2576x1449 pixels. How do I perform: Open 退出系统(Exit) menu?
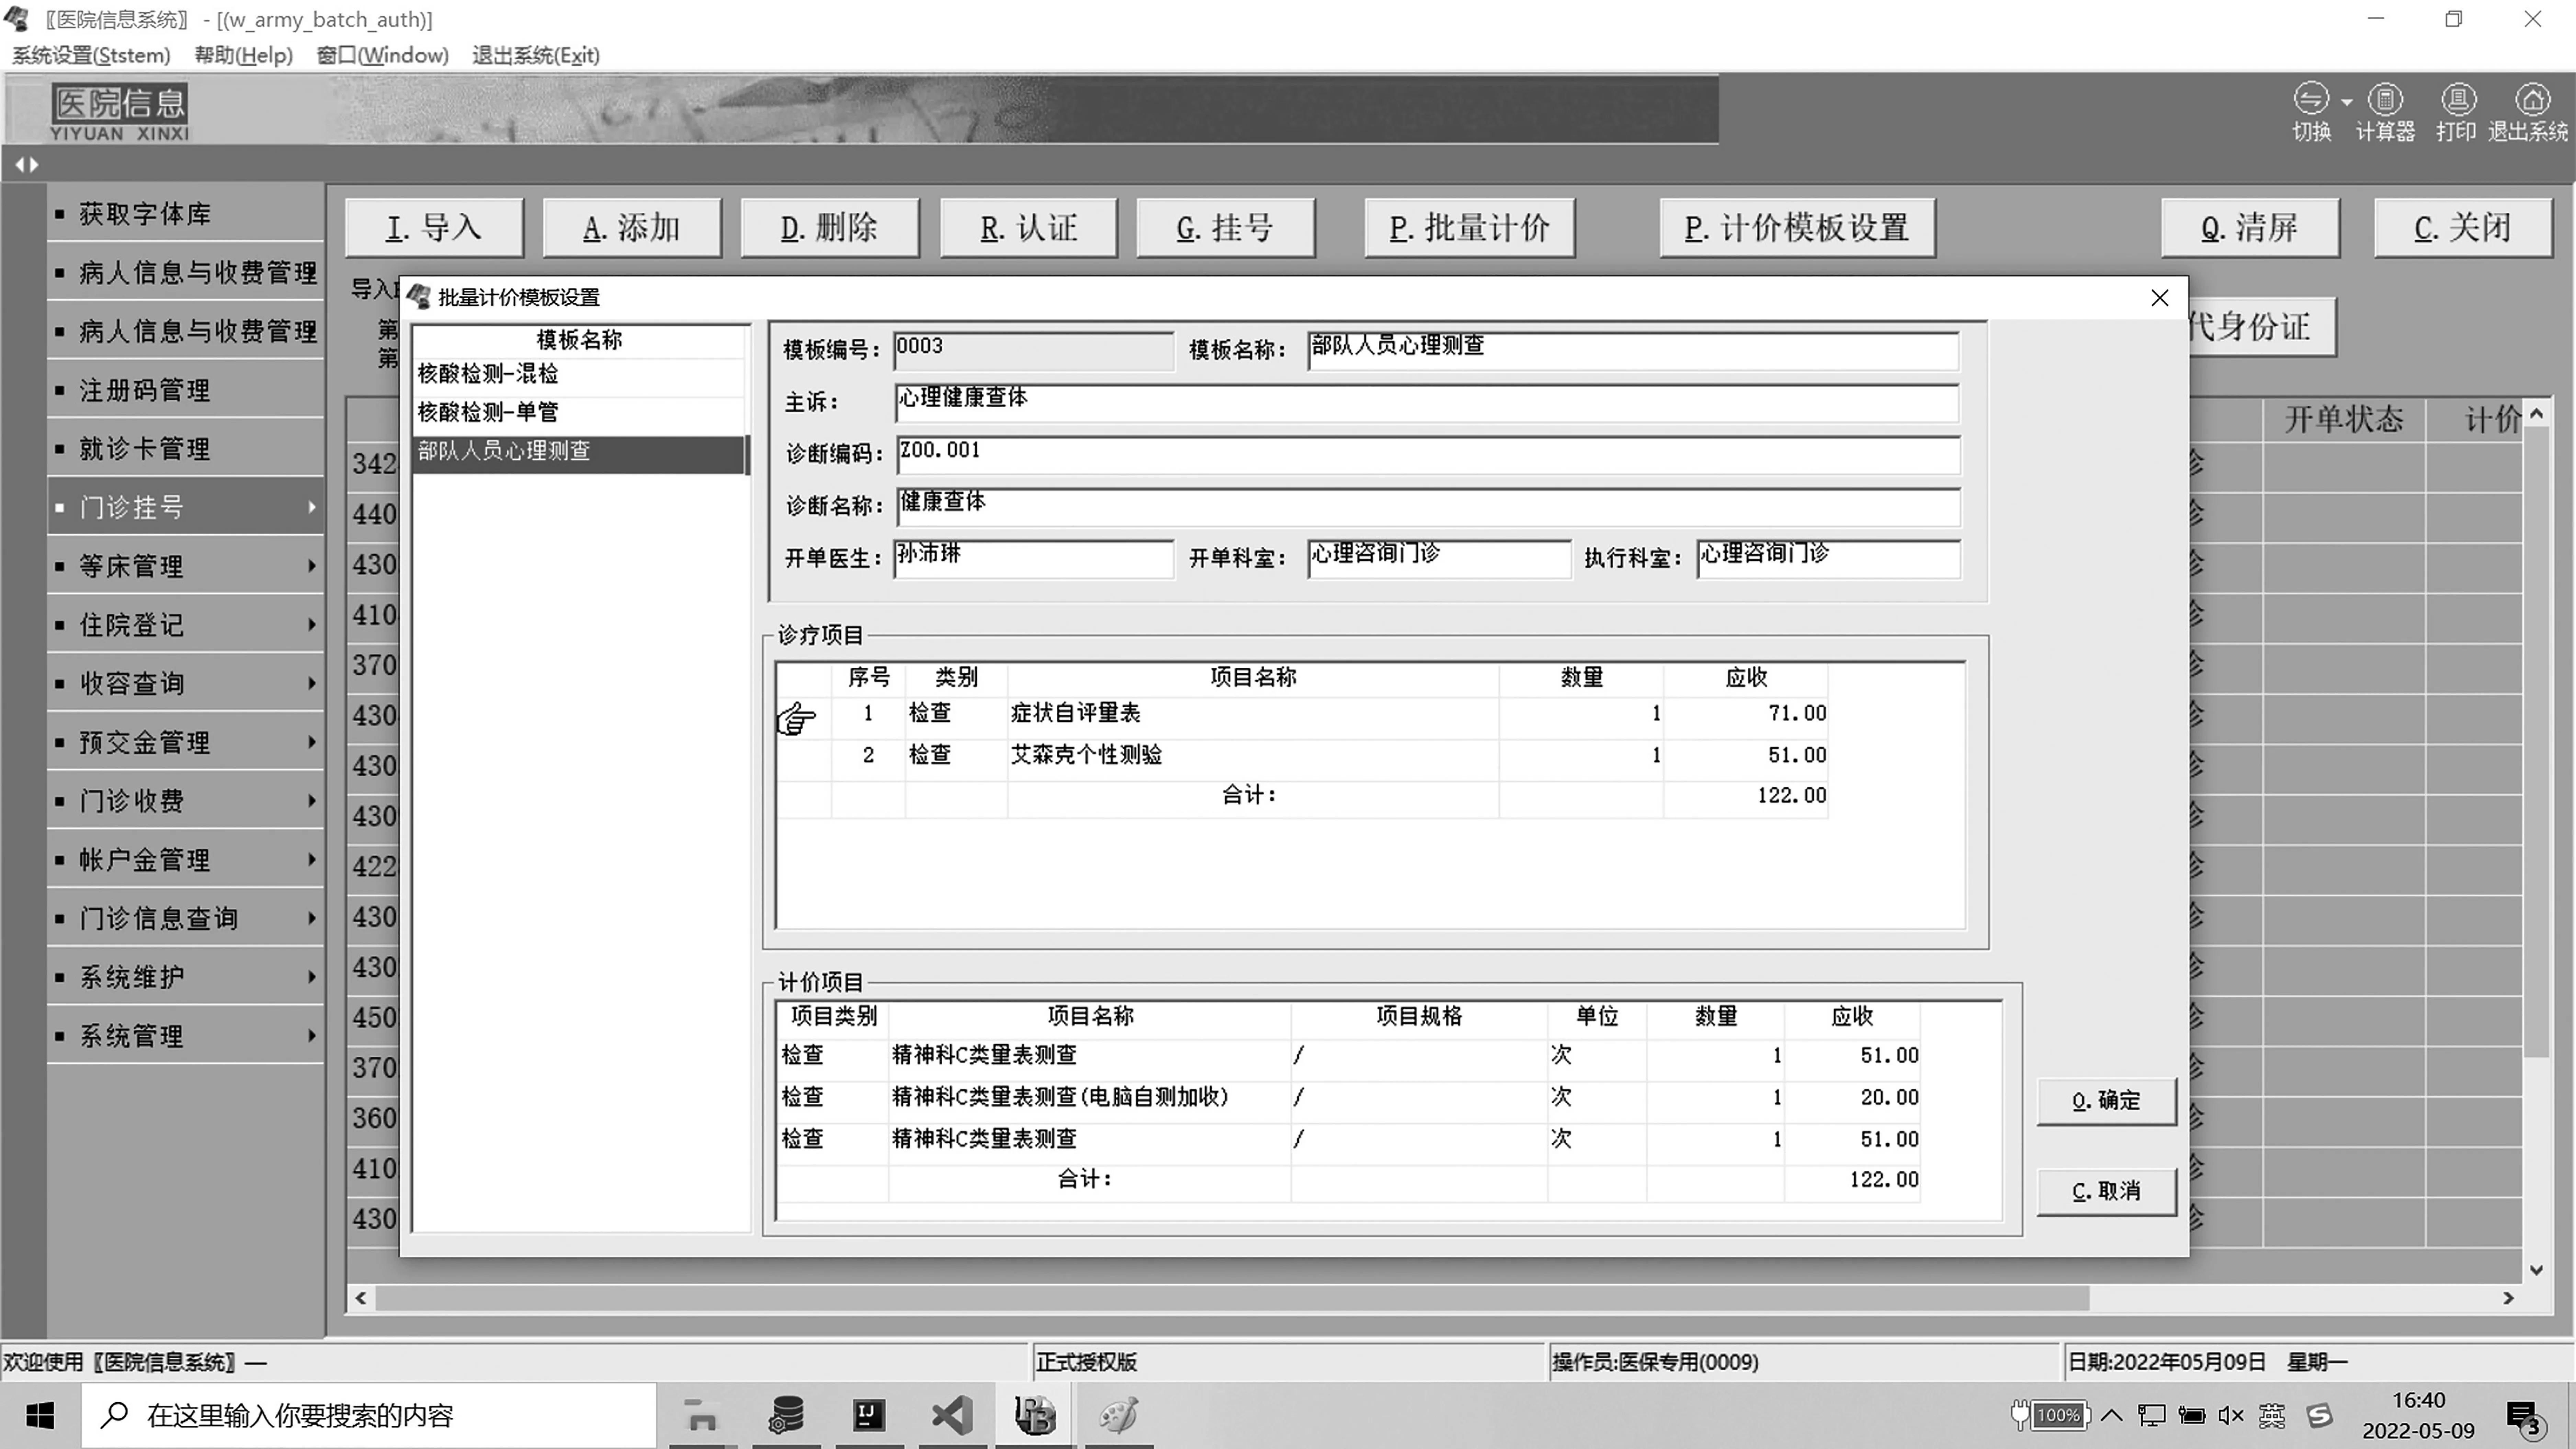click(536, 55)
